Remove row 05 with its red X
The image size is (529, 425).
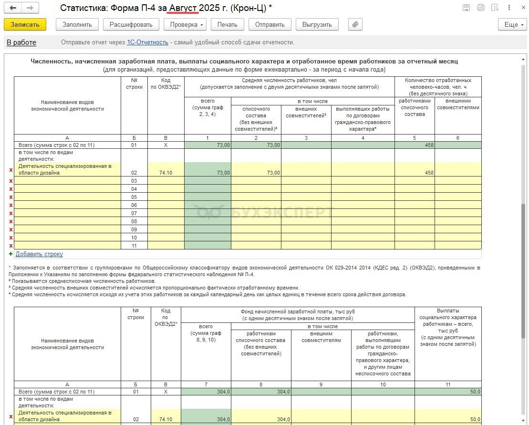[10, 197]
